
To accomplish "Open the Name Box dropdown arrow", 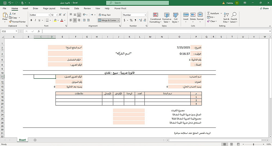I will (x=16, y=31).
